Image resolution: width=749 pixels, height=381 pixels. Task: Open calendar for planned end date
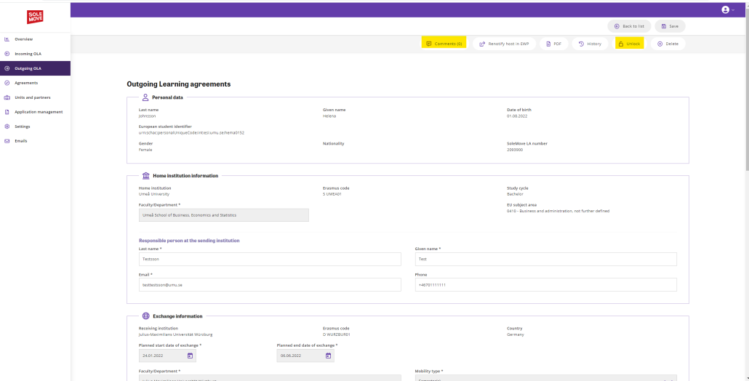[x=328, y=356]
